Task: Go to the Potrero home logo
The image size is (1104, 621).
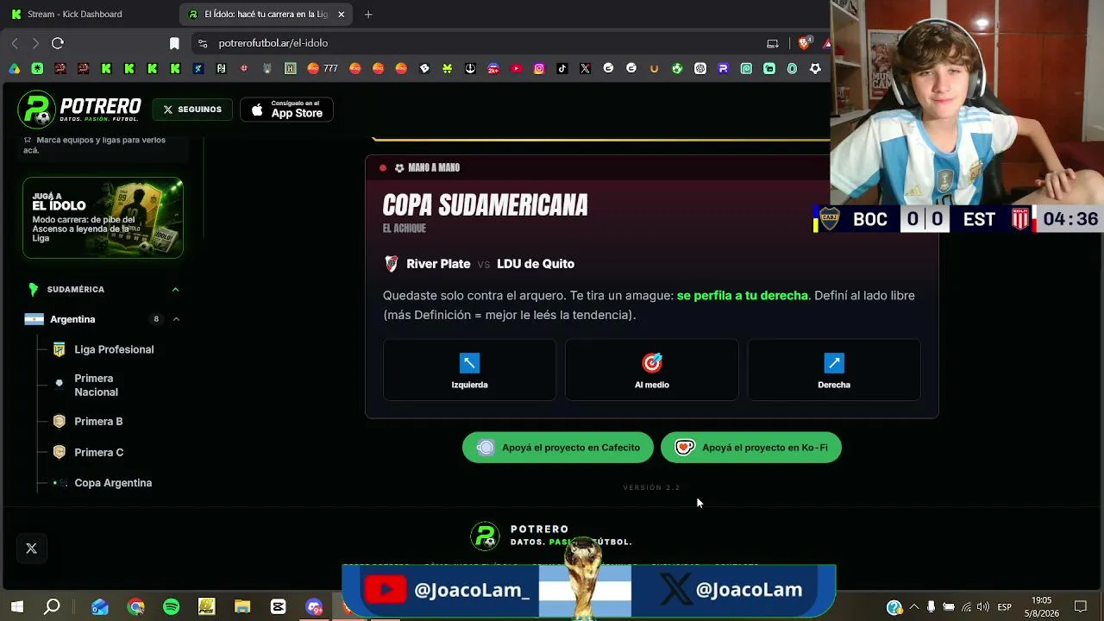Action: [80, 110]
